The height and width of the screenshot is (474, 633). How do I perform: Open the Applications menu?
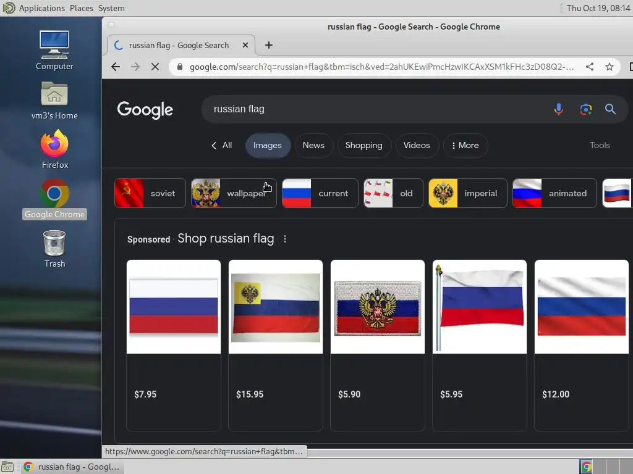click(41, 8)
